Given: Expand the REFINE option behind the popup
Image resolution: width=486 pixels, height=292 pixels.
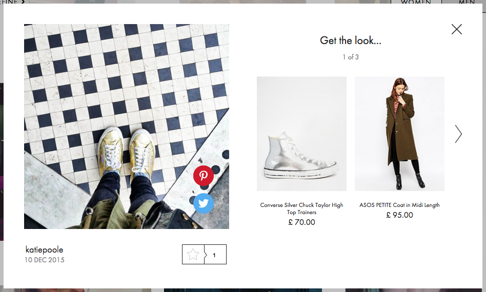Looking at the screenshot, I should pyautogui.click(x=12, y=2).
